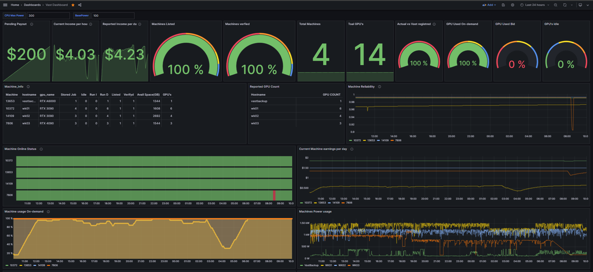This screenshot has height=272, width=593.
Task: Toggle series 13653 in Machine Reliability legend
Action: 371,140
